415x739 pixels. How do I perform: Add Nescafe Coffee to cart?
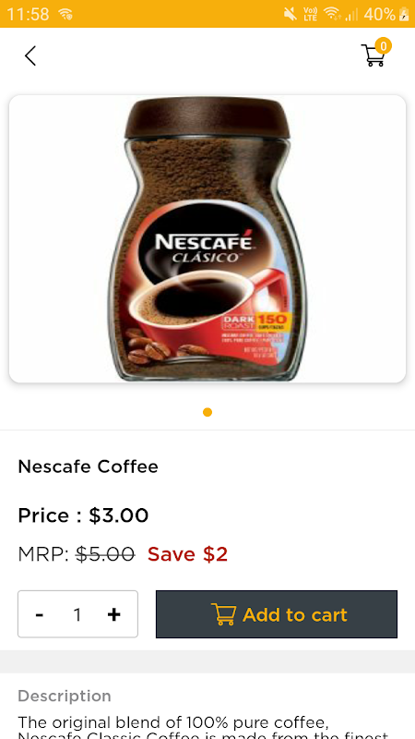pyautogui.click(x=277, y=614)
